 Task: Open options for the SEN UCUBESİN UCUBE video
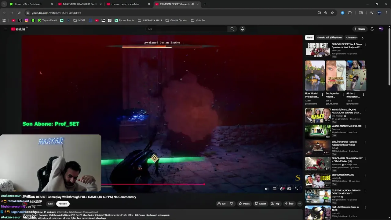[365, 175]
